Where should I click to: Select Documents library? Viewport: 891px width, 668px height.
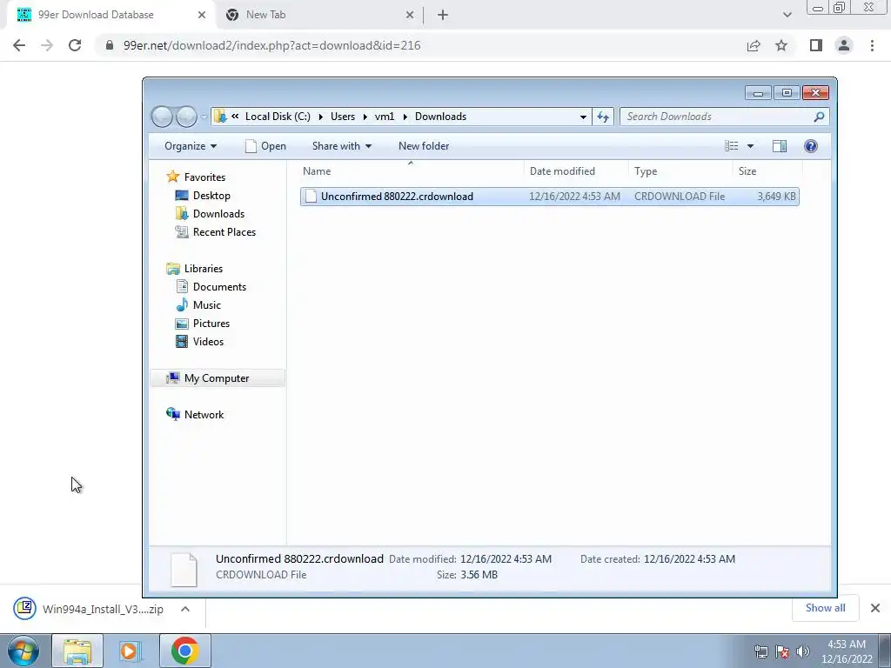tap(219, 287)
